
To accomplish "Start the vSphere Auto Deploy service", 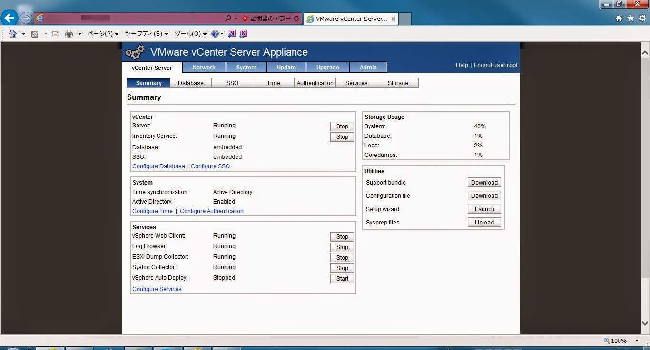I will click(342, 279).
